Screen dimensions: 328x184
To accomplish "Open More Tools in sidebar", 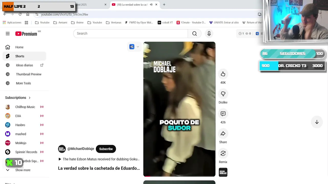I will click(x=24, y=83).
